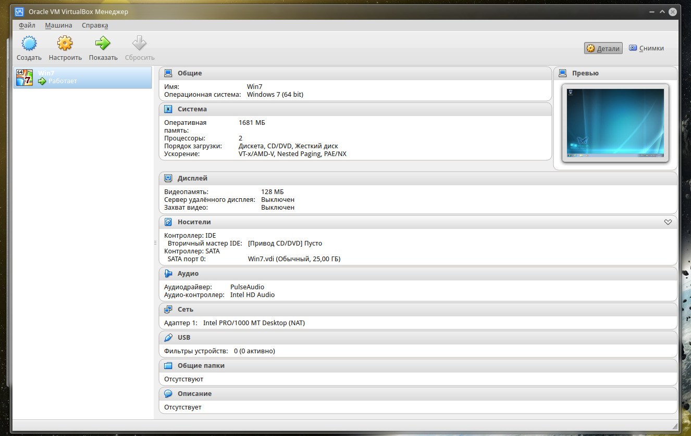Click the Win7 preview thumbnail
Viewport: 691px width, 436px height.
(x=615, y=123)
